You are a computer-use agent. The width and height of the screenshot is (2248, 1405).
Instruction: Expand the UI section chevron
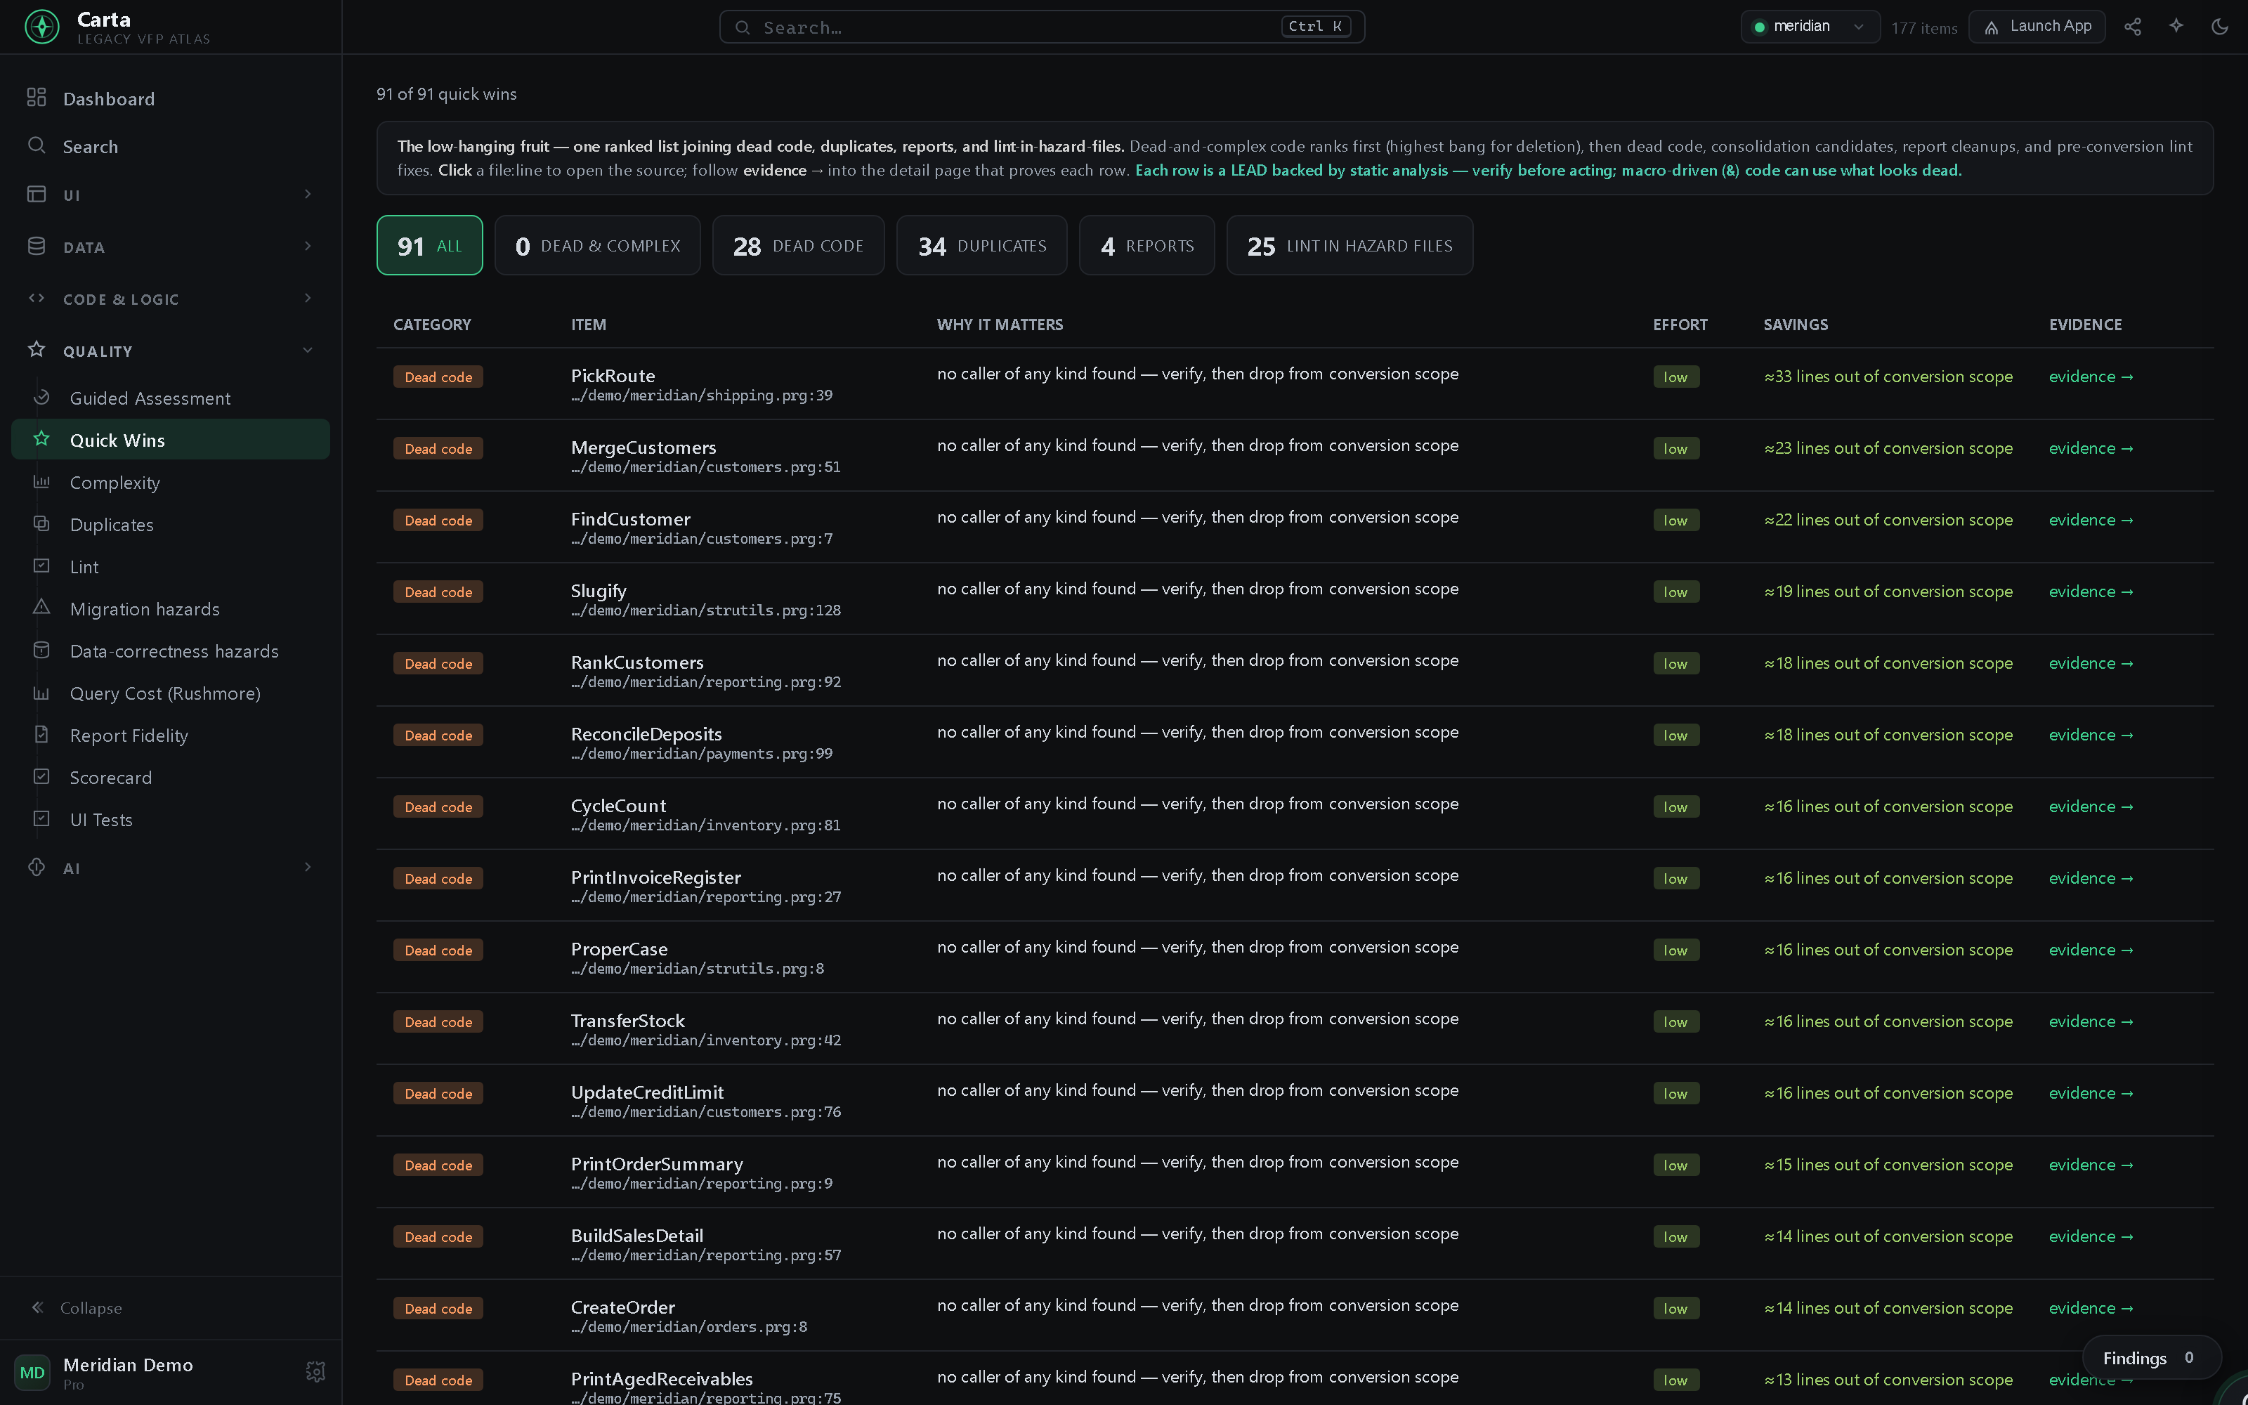(308, 194)
